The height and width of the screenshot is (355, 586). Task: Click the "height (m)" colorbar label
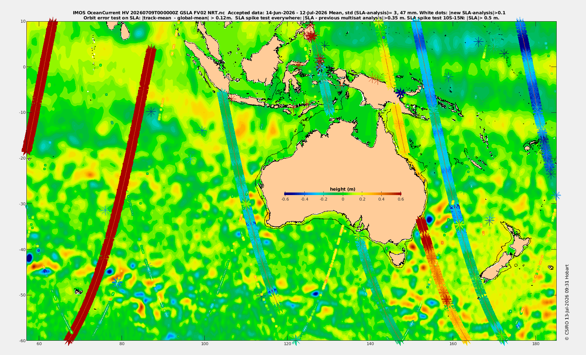point(342,189)
